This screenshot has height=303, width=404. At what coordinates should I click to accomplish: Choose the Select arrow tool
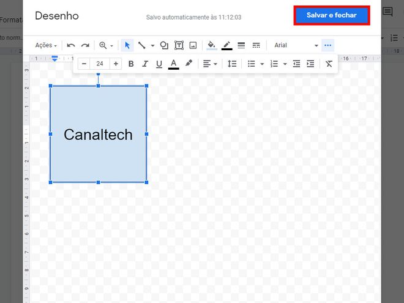pyautogui.click(x=127, y=45)
